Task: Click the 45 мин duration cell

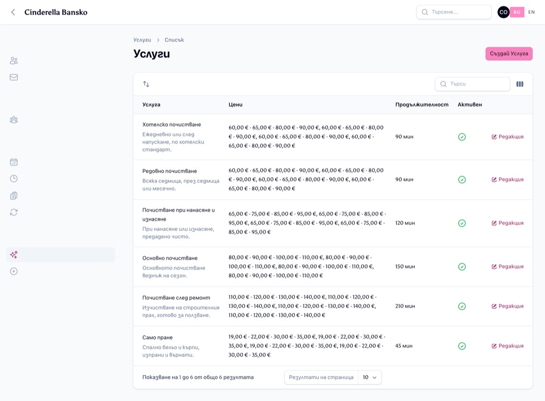Action: (x=404, y=345)
